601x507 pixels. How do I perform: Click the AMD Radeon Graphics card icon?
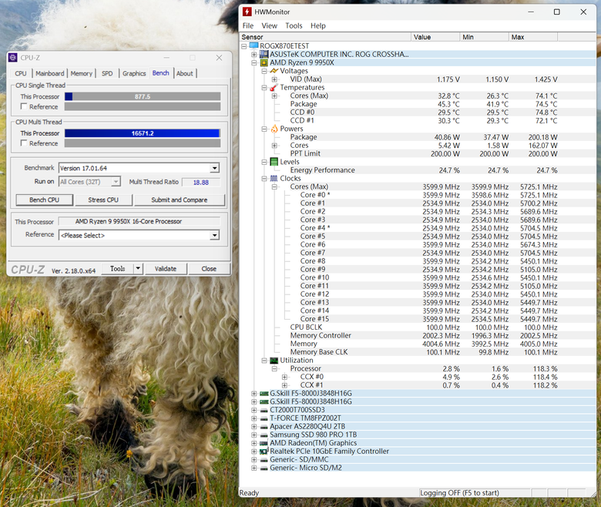point(264,443)
